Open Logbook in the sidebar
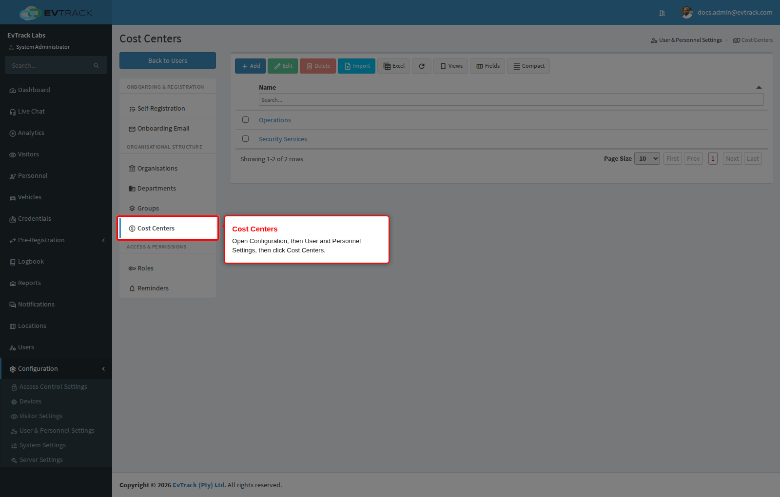This screenshot has height=497, width=780. [56, 262]
